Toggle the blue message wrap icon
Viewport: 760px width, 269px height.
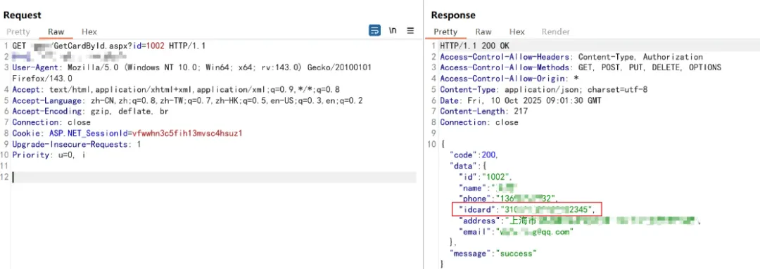point(374,30)
